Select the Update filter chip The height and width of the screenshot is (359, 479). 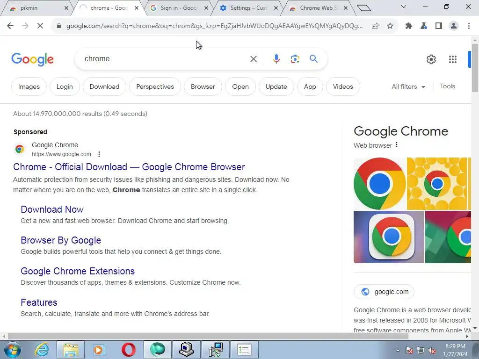[276, 86]
